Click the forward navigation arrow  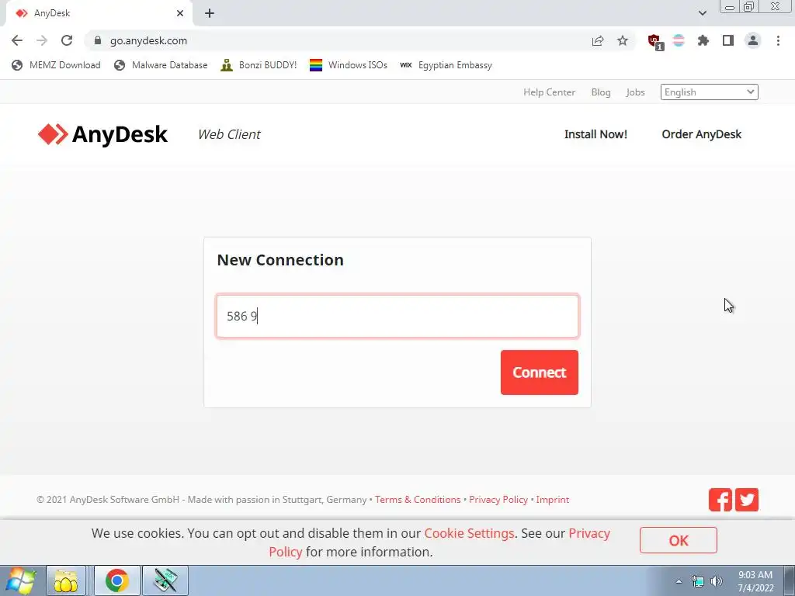(42, 40)
